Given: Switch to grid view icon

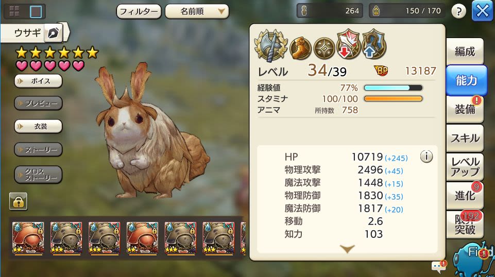Looking at the screenshot, I should (x=14, y=11).
